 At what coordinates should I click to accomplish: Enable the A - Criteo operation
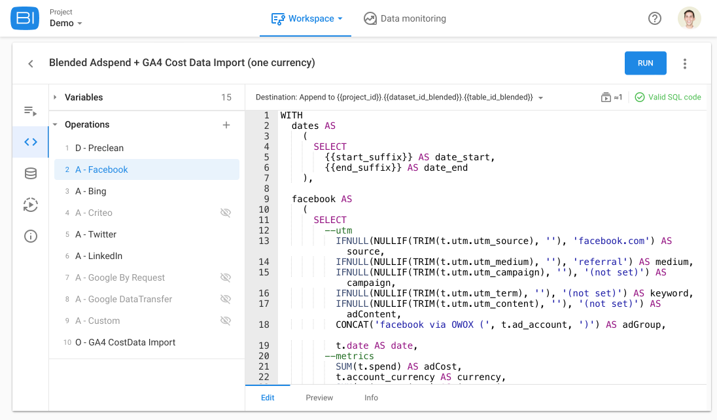pyautogui.click(x=226, y=213)
